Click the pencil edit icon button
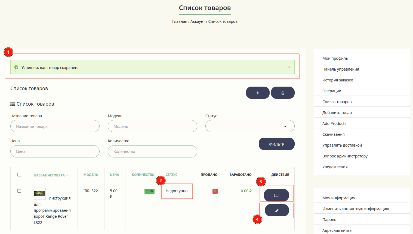Screen dimensions: 413x234 (x=277, y=210)
